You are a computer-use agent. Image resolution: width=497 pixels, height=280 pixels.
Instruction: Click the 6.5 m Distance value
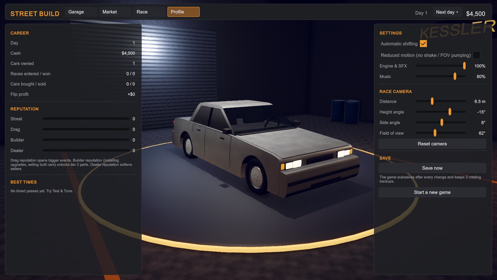point(480,101)
